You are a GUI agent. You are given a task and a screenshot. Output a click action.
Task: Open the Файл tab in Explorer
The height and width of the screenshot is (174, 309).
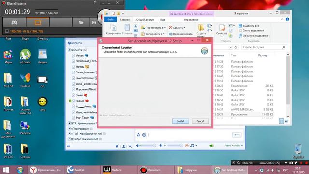111,19
